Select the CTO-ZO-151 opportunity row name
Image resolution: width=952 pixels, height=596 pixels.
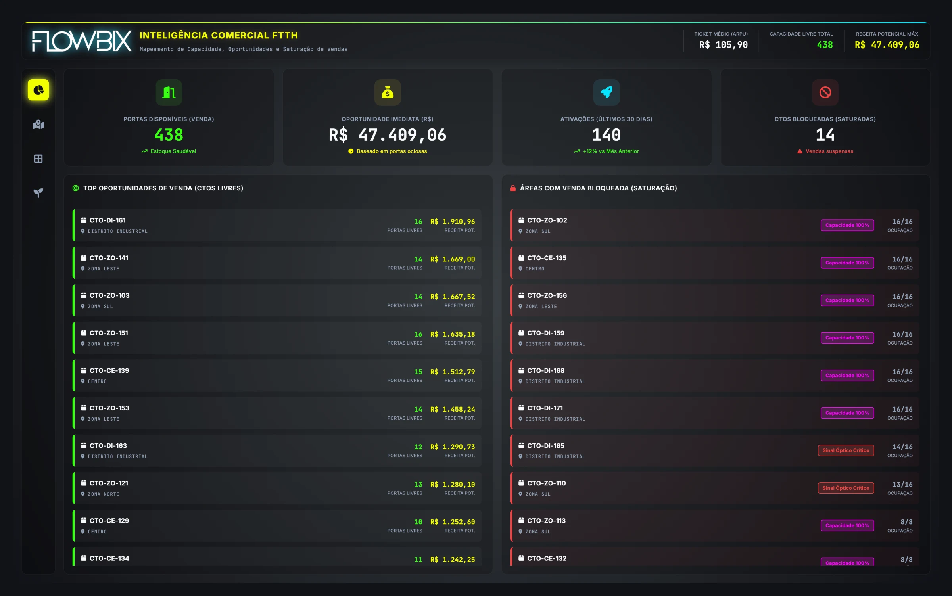(x=109, y=333)
